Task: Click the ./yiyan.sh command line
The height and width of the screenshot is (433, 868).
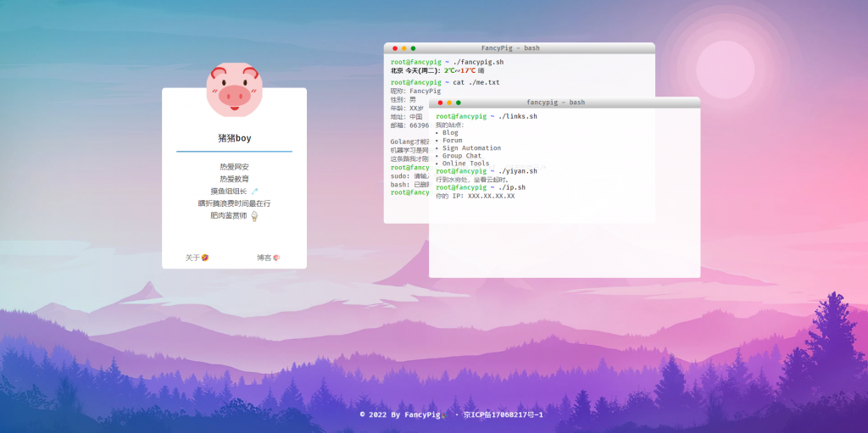Action: 486,172
